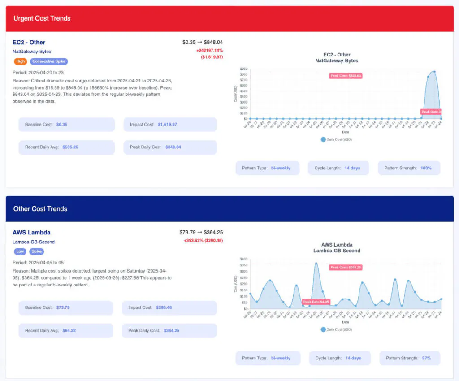
Task: Click the Other Cost Trends header
Action: pyautogui.click(x=229, y=208)
